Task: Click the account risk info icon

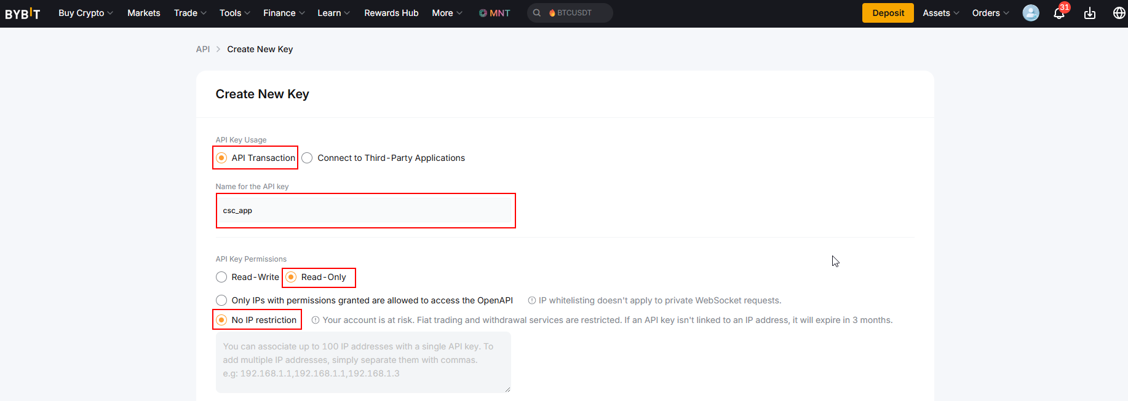Action: coord(316,320)
